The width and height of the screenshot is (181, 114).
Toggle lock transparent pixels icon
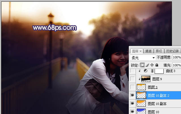coord(142,65)
